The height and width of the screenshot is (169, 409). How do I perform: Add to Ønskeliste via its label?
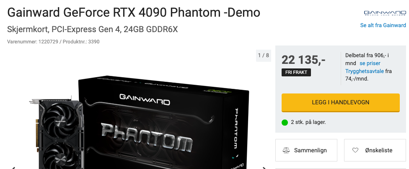[379, 150]
